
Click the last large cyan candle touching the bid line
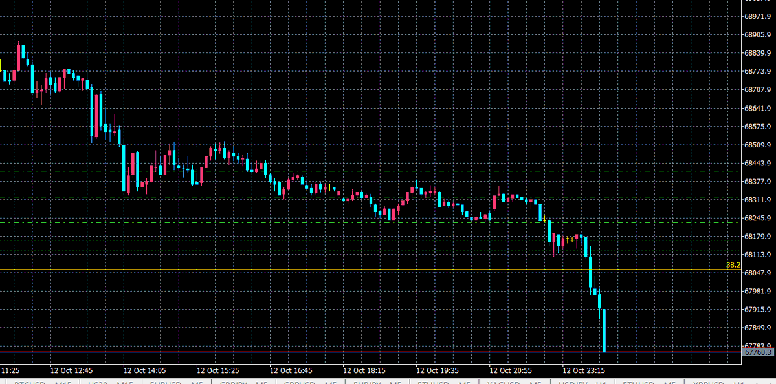click(604, 330)
